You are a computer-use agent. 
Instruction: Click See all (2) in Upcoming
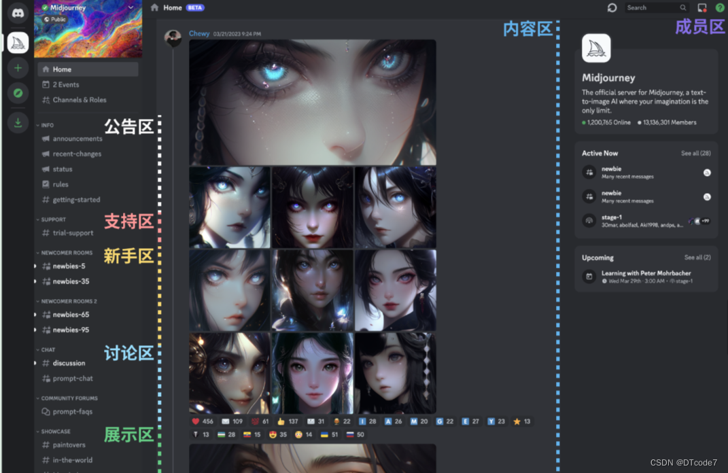point(697,257)
